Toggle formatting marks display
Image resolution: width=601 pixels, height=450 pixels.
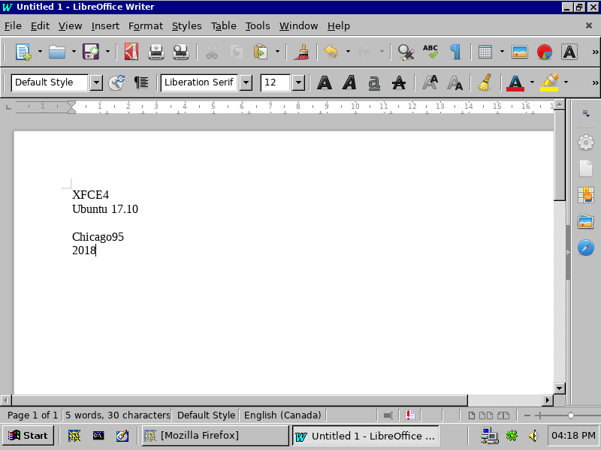(455, 52)
